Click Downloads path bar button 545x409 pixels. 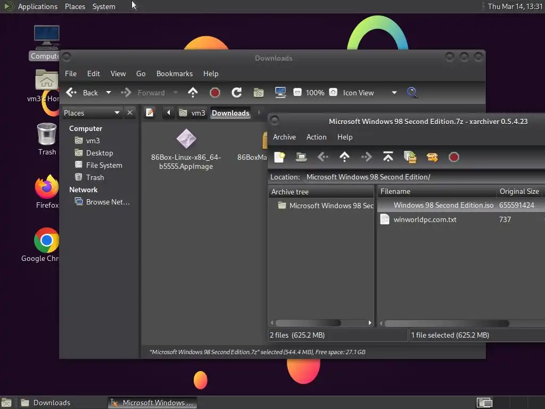point(230,113)
